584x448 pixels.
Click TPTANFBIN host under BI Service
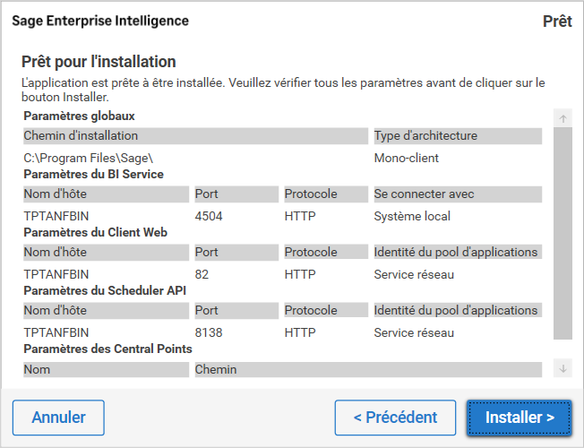(x=57, y=216)
